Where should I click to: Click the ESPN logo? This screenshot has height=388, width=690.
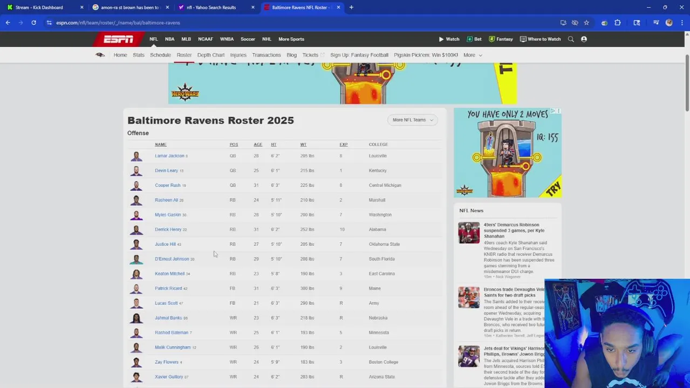tap(118, 39)
